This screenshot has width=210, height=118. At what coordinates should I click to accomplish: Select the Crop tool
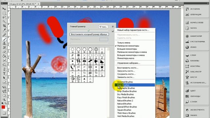pos(4,26)
